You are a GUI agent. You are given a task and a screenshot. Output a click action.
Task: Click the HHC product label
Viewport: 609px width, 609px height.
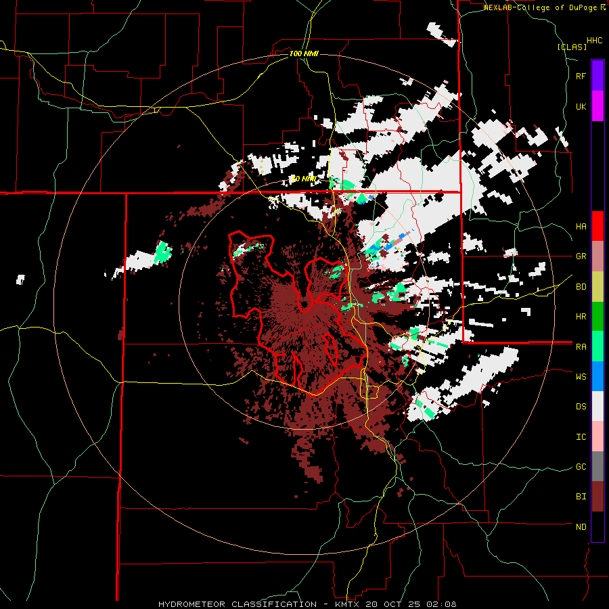coord(595,41)
